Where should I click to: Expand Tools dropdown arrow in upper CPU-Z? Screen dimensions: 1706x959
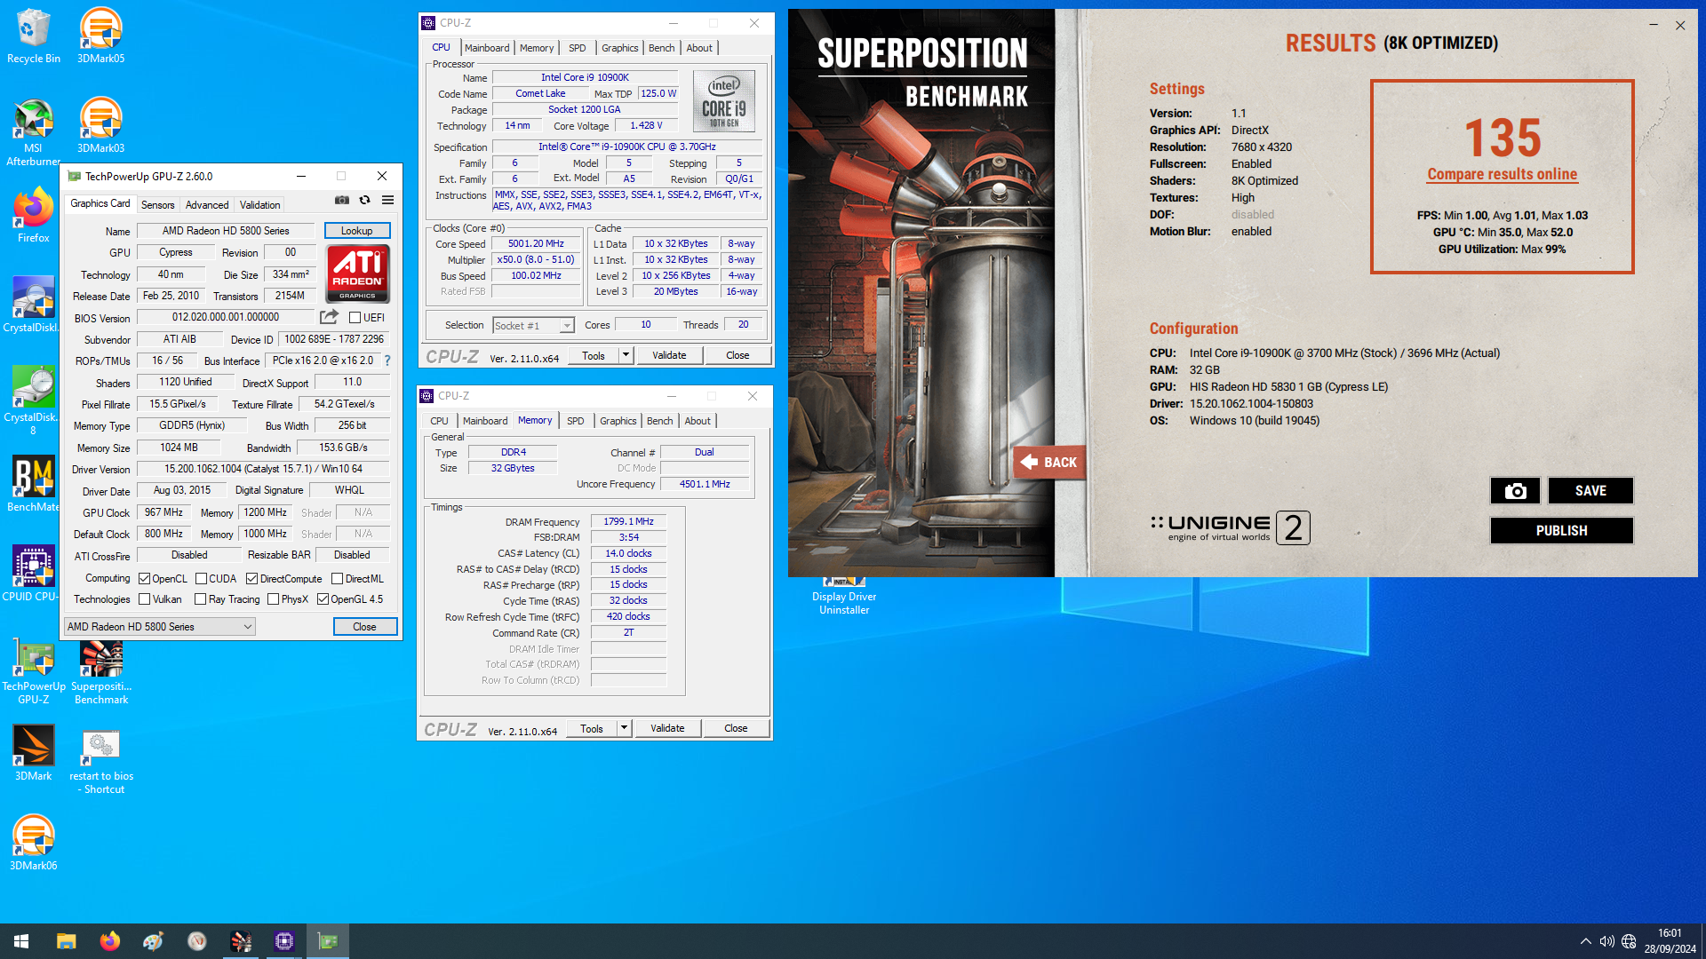[626, 355]
